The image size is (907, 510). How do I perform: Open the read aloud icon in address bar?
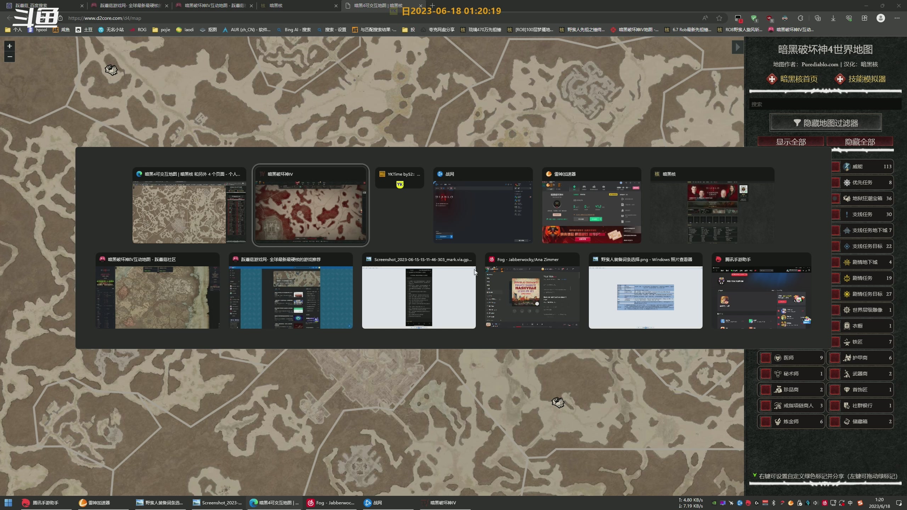click(705, 18)
